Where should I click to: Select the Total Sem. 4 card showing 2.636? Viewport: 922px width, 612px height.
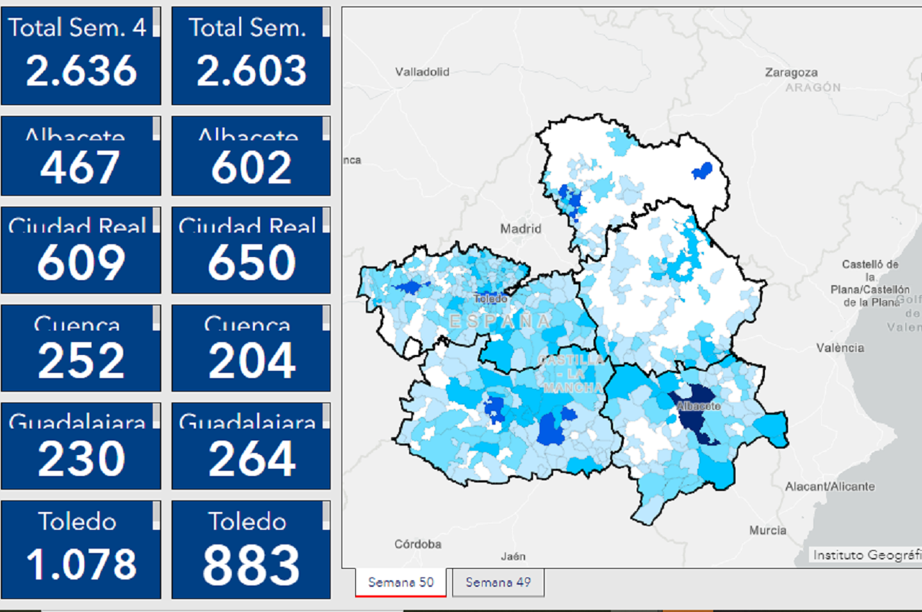click(x=81, y=56)
